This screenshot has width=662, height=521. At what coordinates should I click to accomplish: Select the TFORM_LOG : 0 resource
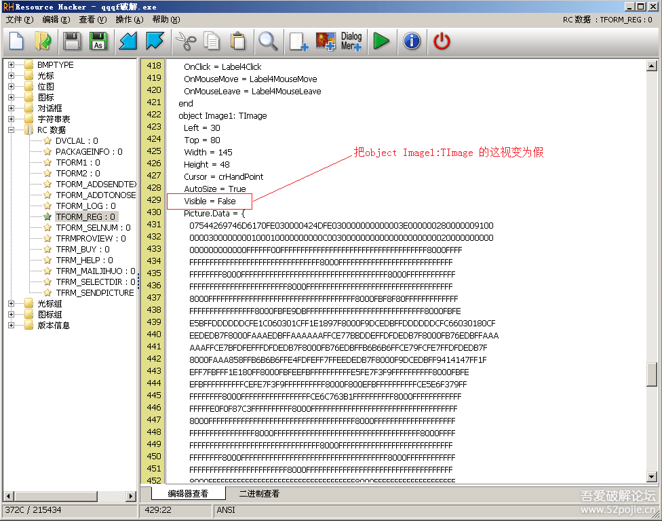[85, 206]
